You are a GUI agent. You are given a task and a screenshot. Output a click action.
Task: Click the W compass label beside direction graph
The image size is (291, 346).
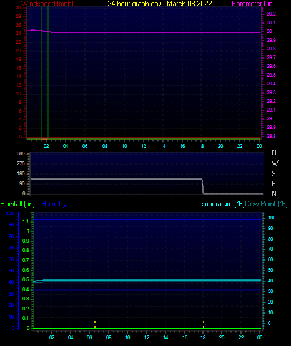pos(275,163)
